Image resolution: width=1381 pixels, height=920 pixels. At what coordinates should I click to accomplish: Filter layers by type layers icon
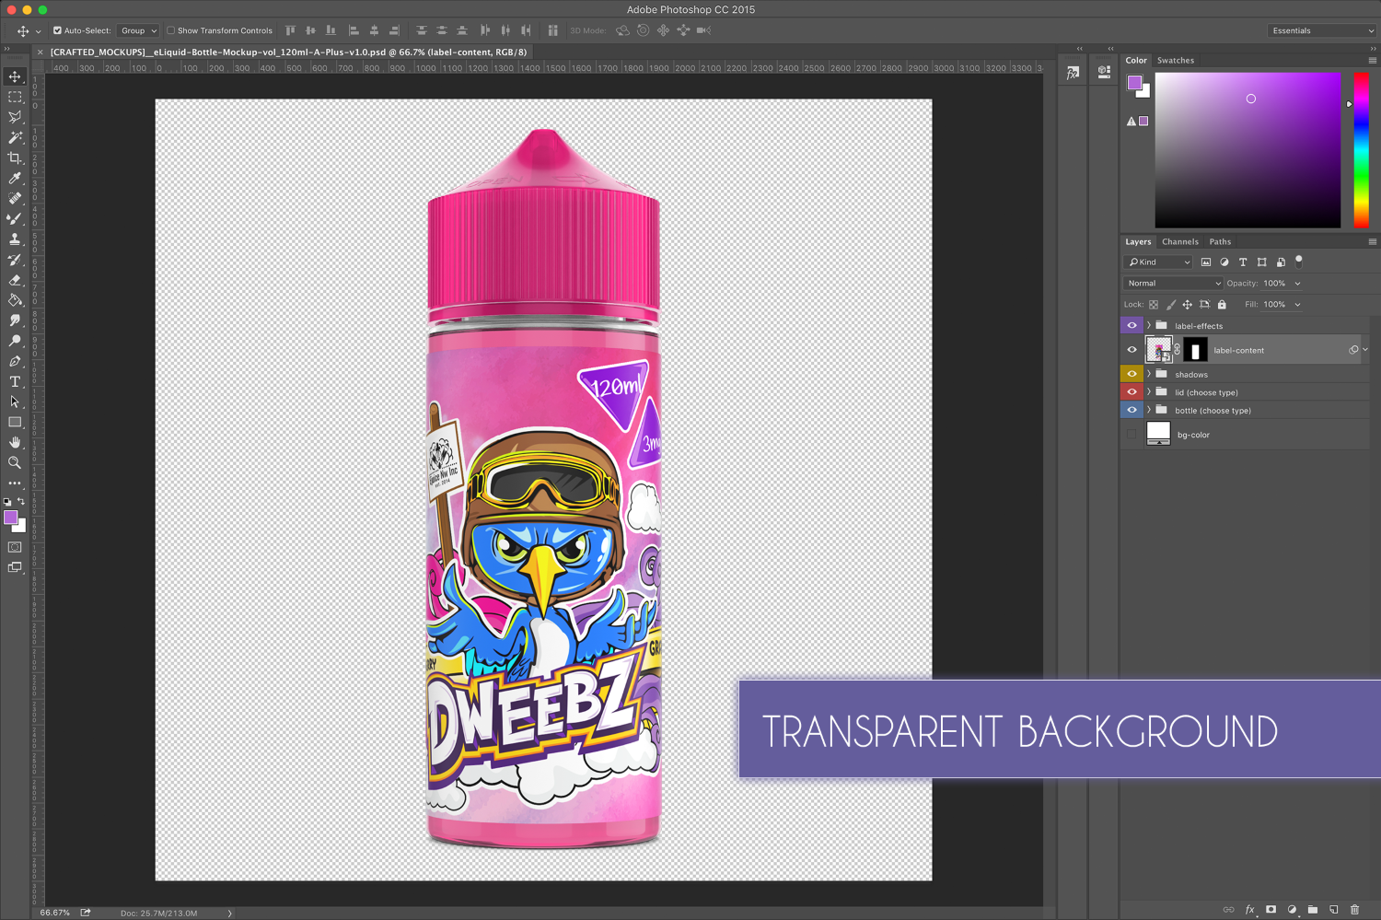click(1243, 262)
